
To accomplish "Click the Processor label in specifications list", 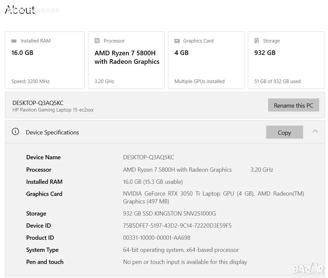I will coord(39,170).
